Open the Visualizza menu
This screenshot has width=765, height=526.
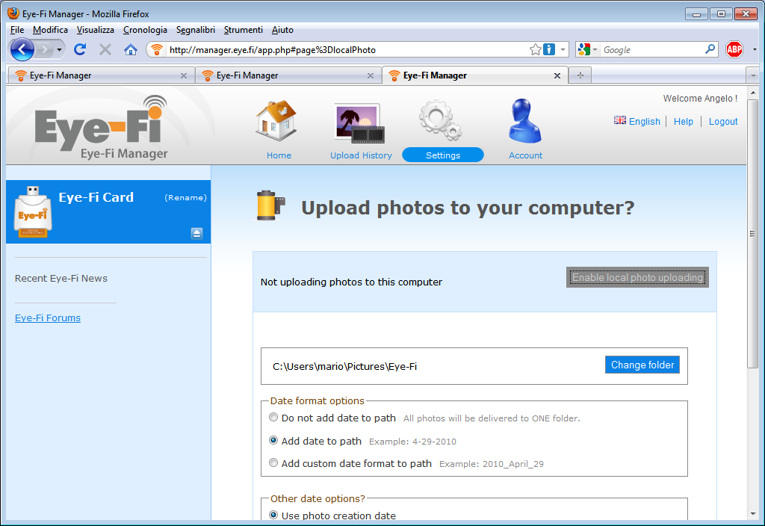point(95,30)
